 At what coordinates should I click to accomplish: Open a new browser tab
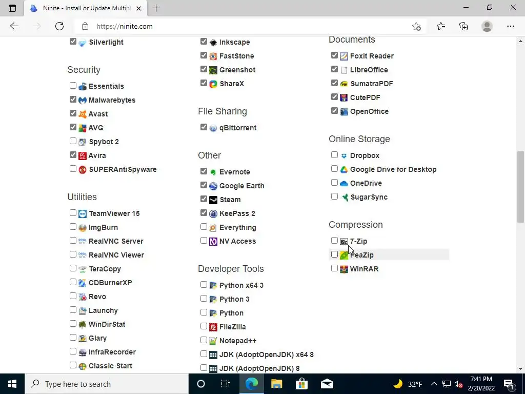coord(156,8)
